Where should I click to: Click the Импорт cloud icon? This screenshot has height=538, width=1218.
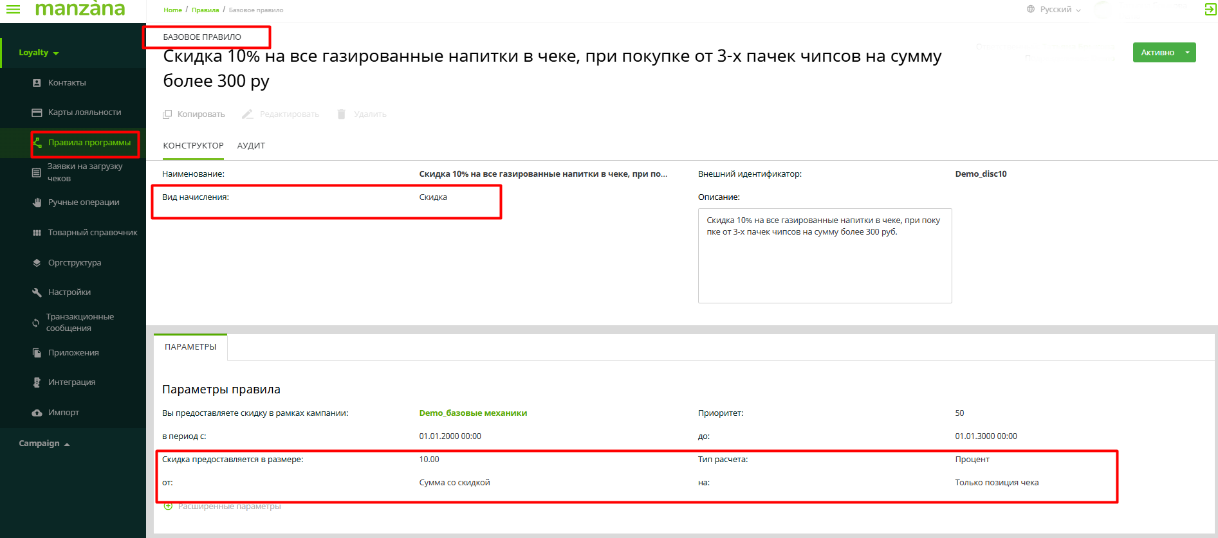[x=37, y=413]
